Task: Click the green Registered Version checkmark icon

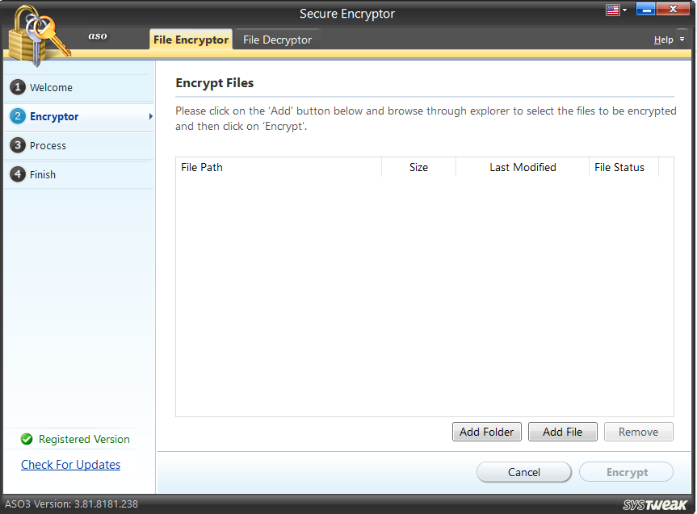Action: (x=26, y=439)
